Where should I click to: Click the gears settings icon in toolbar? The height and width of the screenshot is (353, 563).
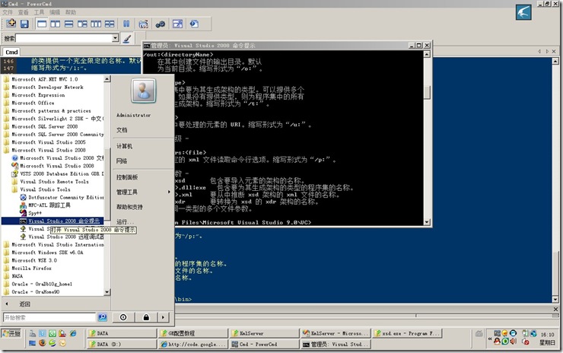(x=160, y=24)
